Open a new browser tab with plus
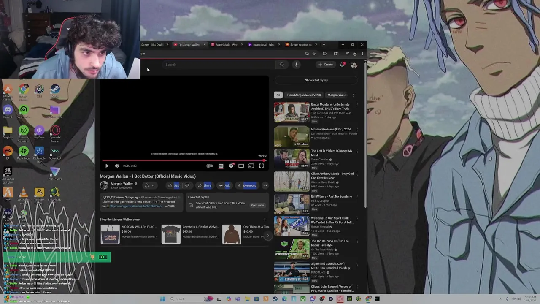The height and width of the screenshot is (304, 540). click(324, 45)
